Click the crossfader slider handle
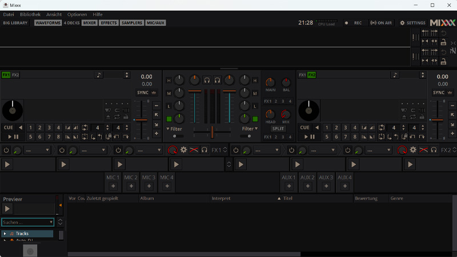457x257 pixels. click(212, 132)
